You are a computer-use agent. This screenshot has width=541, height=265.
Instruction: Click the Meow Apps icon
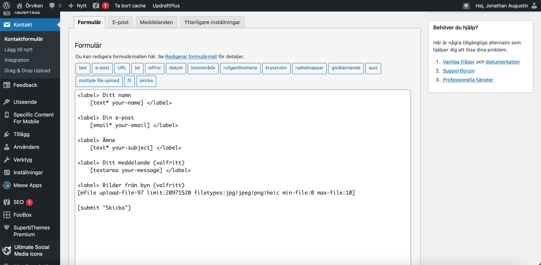point(7,185)
